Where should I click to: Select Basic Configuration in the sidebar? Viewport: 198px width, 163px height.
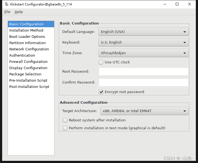(x=31, y=24)
